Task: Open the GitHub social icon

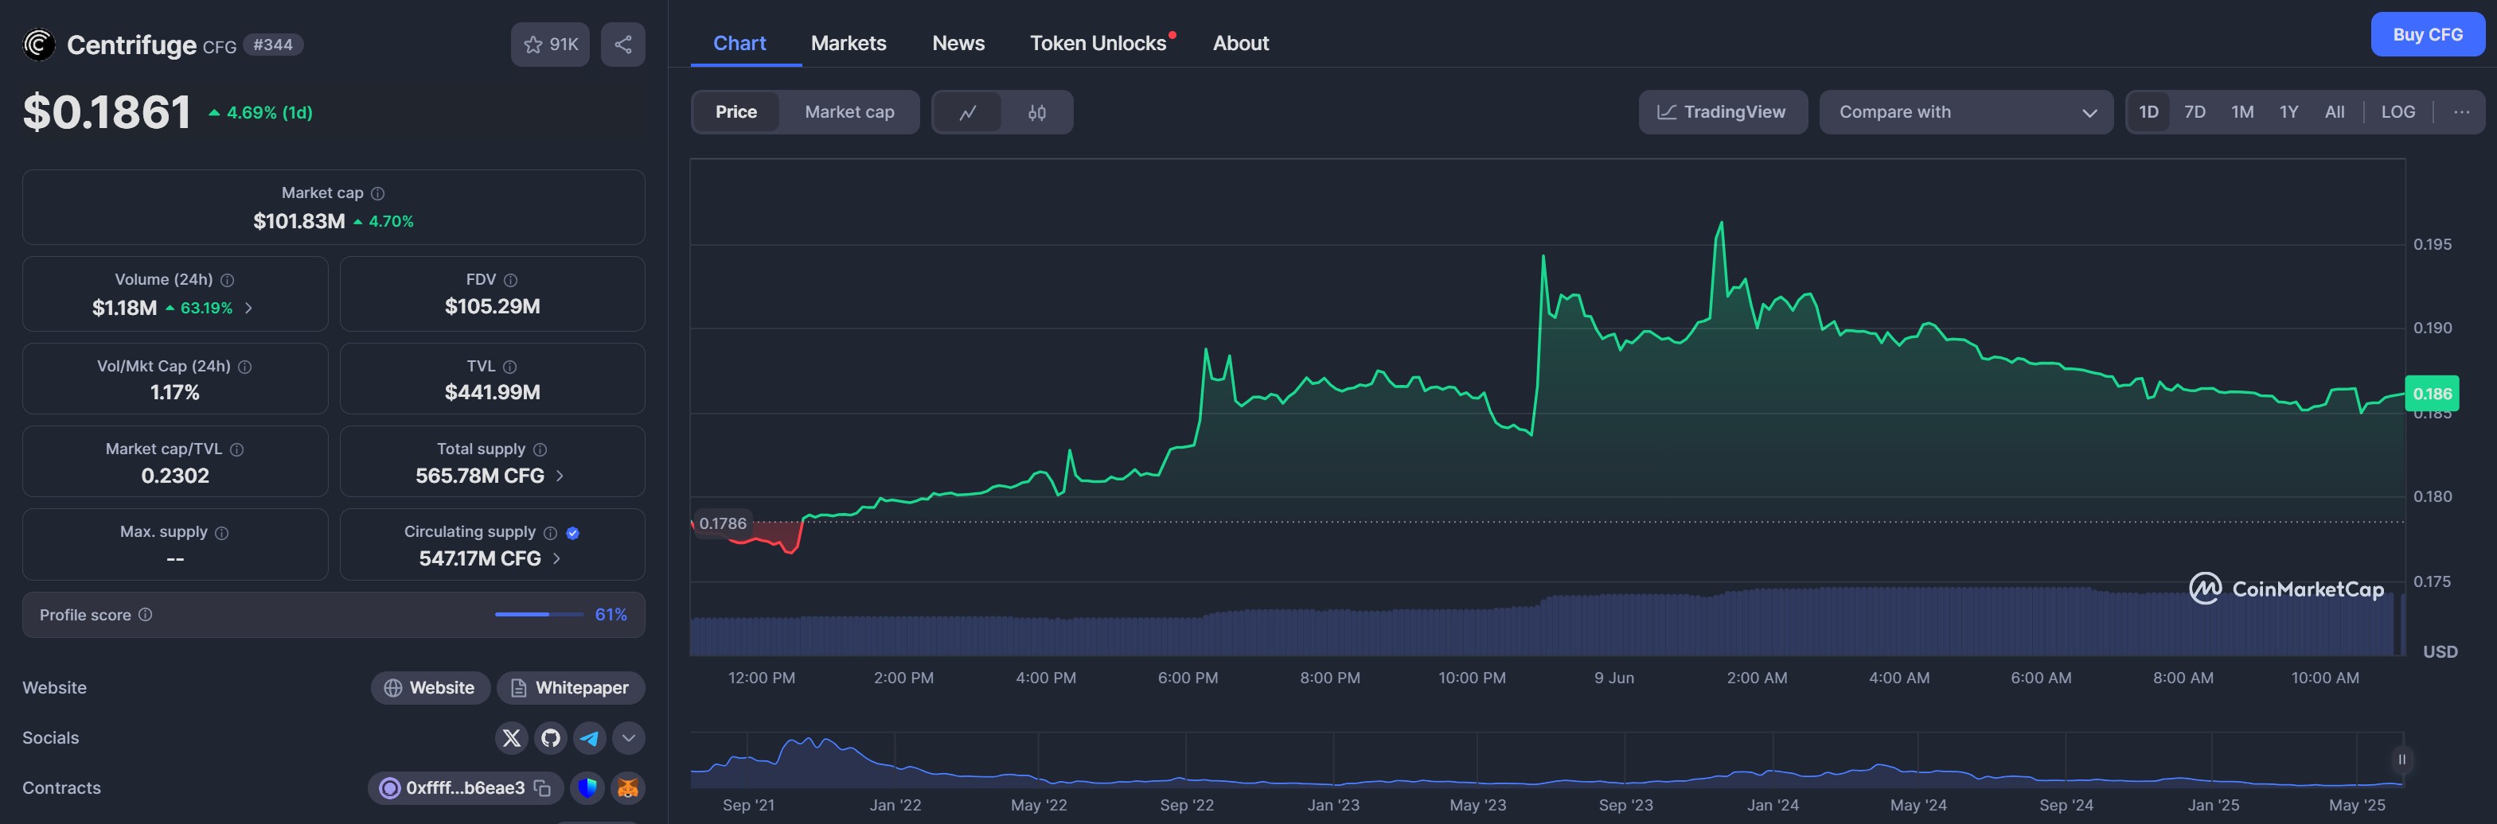Action: (551, 739)
